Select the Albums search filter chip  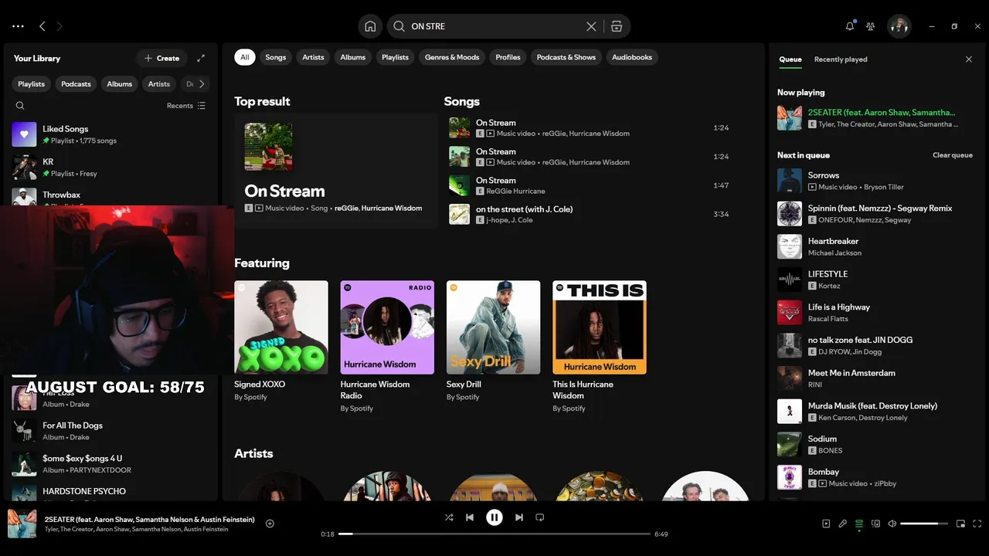pos(353,57)
